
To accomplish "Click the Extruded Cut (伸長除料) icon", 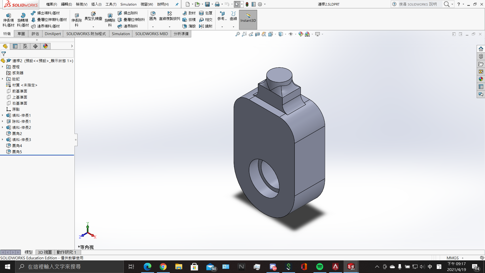I will pyautogui.click(x=77, y=16).
